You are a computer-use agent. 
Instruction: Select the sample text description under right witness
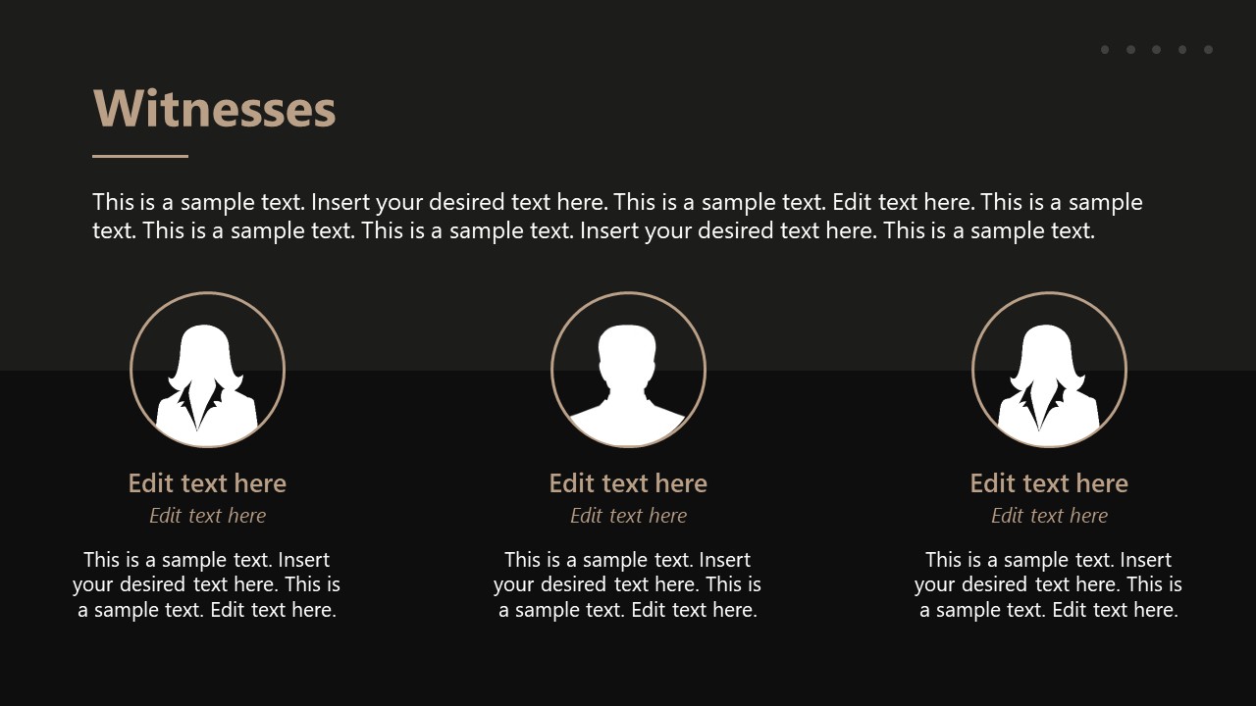[x=1049, y=584]
